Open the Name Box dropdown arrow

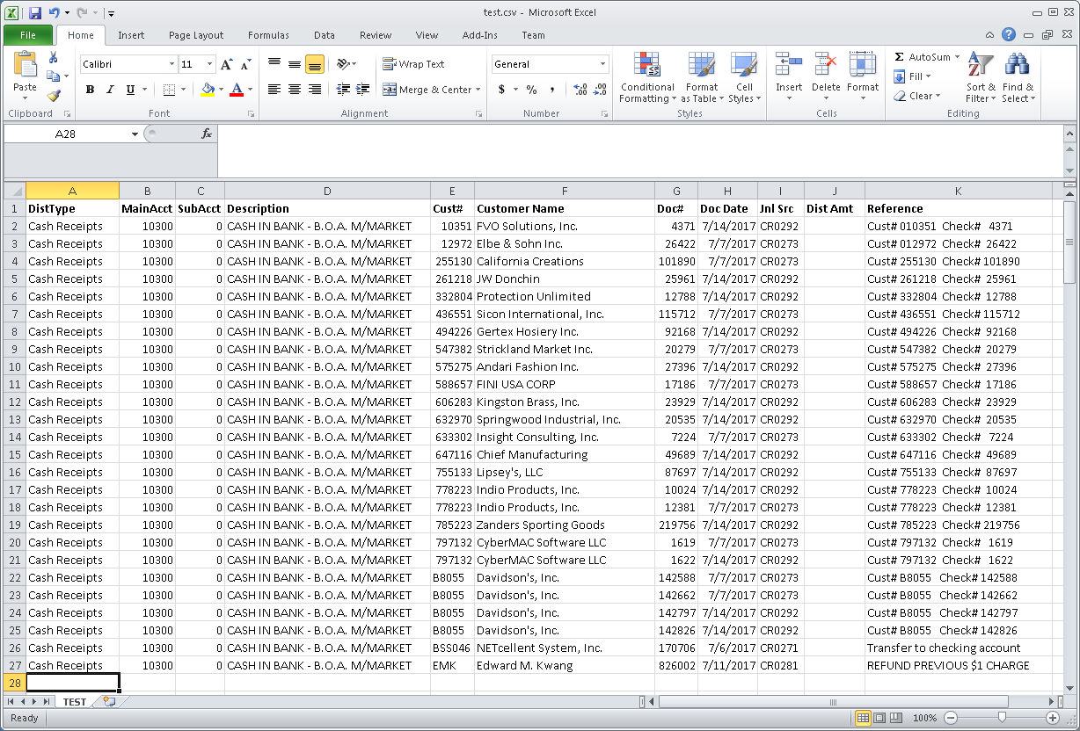(x=135, y=134)
